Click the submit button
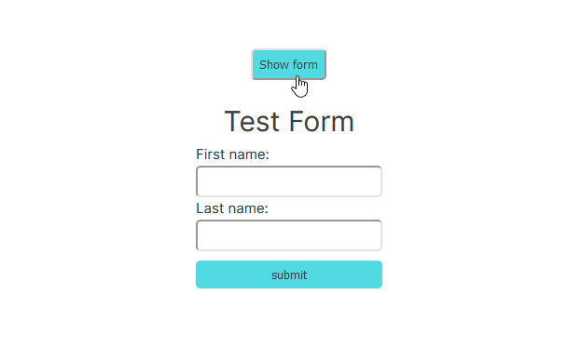This screenshot has width=567, height=362. click(x=289, y=275)
